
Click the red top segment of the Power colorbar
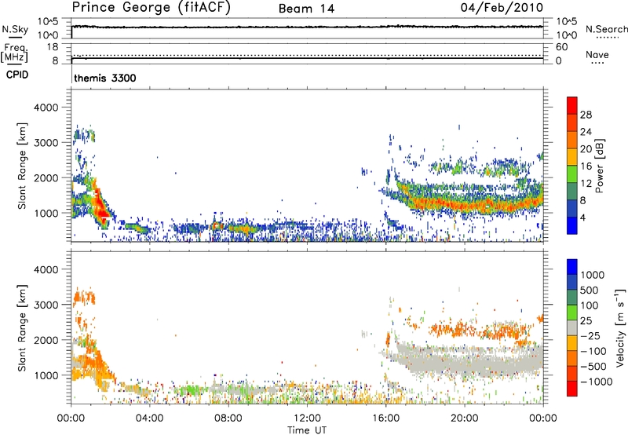(572, 105)
